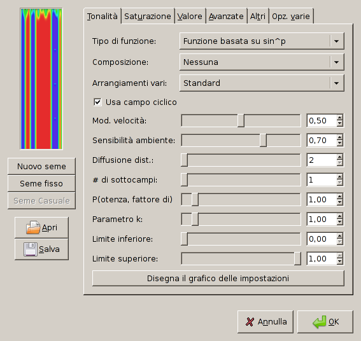
Task: Click Disegna il grafico delle impostazioni
Action: pyautogui.click(x=218, y=279)
